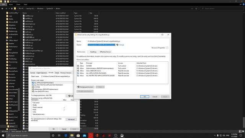
Task: Click the Inherited from column header
Action: pos(141,63)
